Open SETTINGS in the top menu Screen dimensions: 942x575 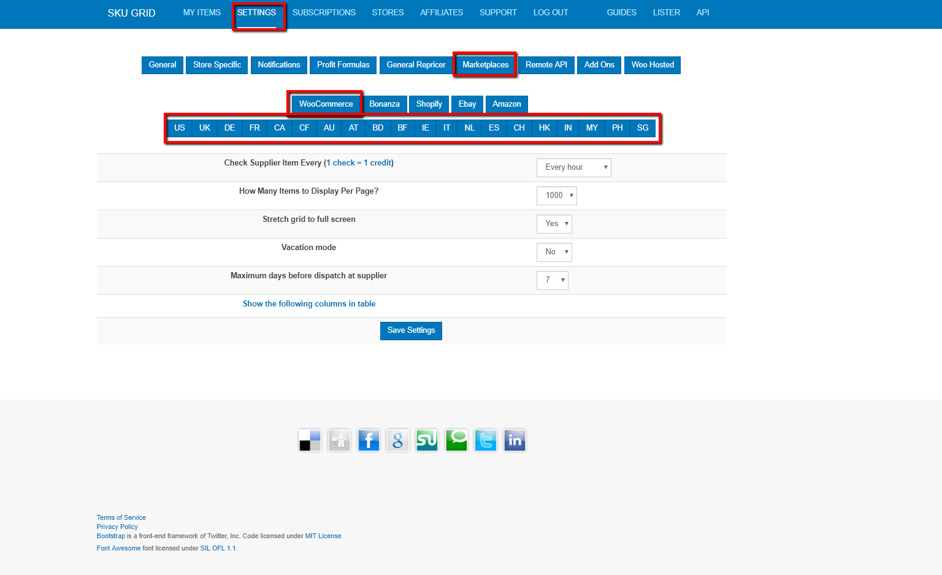pyautogui.click(x=256, y=12)
